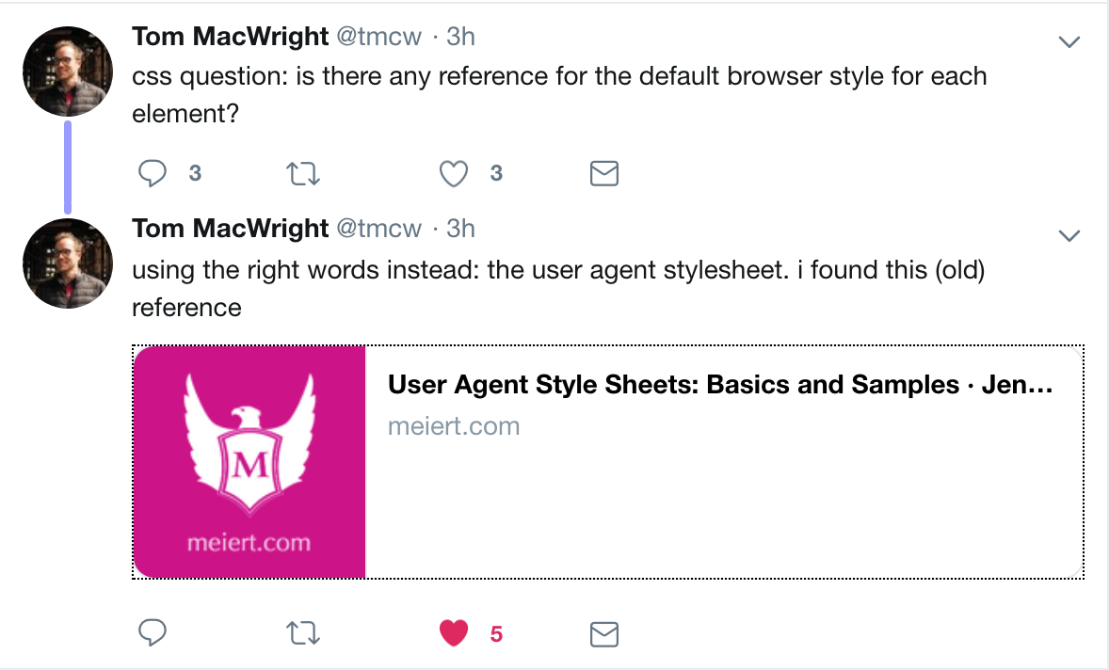The image size is (1109, 670).
Task: Like the css question tweet
Action: 454,173
